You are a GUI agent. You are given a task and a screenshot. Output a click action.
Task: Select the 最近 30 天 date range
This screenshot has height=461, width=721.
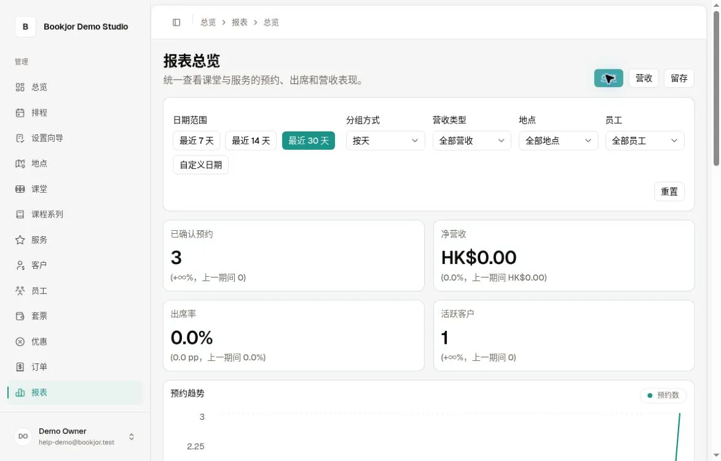click(x=309, y=141)
